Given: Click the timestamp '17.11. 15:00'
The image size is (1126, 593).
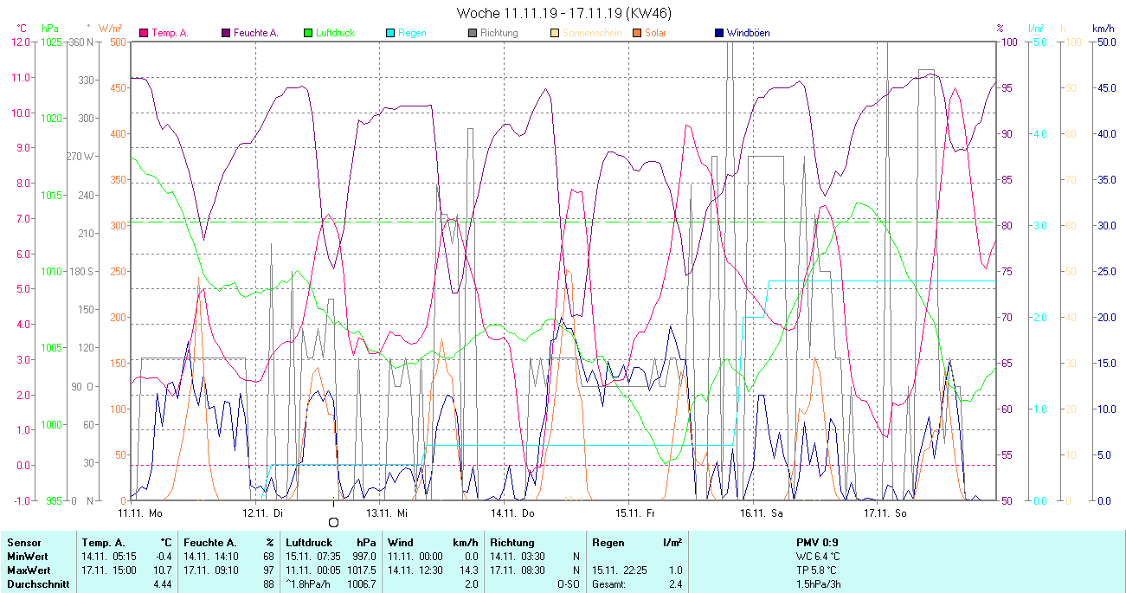Looking at the screenshot, I should pyautogui.click(x=109, y=570).
